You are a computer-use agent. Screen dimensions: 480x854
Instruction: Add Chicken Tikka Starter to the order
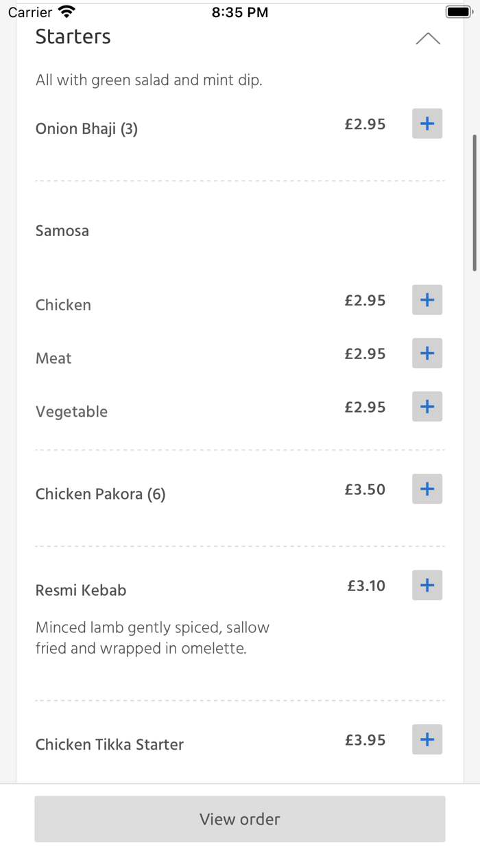click(x=427, y=739)
